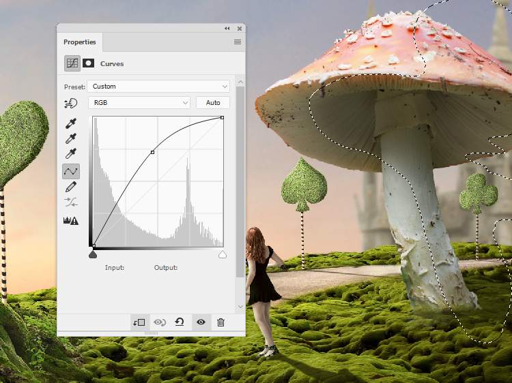This screenshot has height=383, width=512.
Task: Pick the gray point eyedropper
Action: [x=71, y=138]
